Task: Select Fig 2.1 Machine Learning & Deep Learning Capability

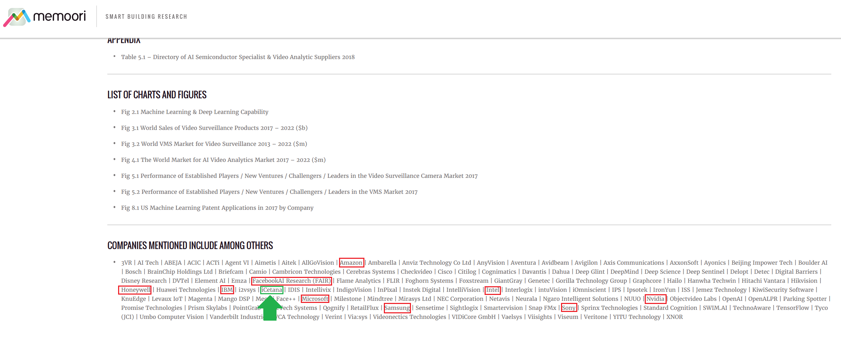Action: (x=195, y=112)
